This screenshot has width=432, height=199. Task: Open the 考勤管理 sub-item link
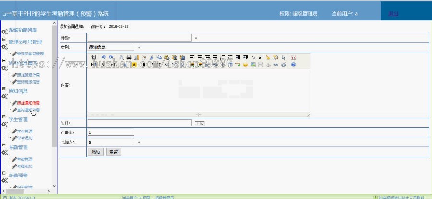pos(25,159)
